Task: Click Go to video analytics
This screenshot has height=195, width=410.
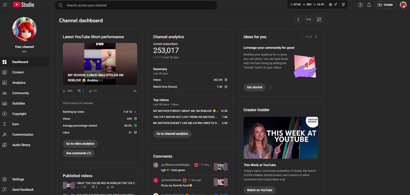Action: (80, 144)
